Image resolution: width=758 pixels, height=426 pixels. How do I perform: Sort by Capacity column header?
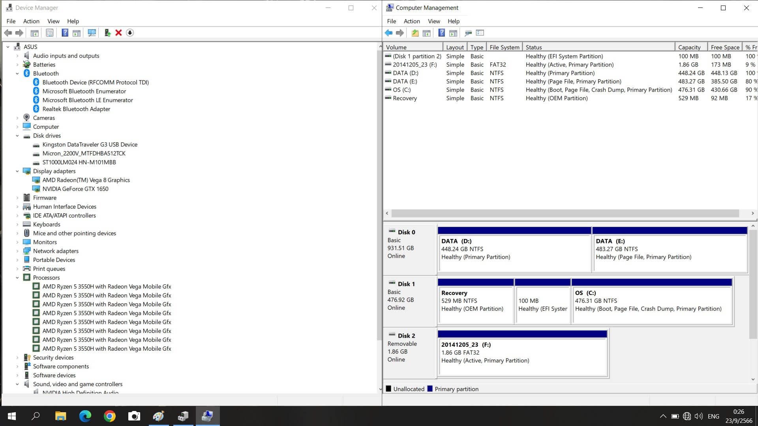pyautogui.click(x=691, y=47)
